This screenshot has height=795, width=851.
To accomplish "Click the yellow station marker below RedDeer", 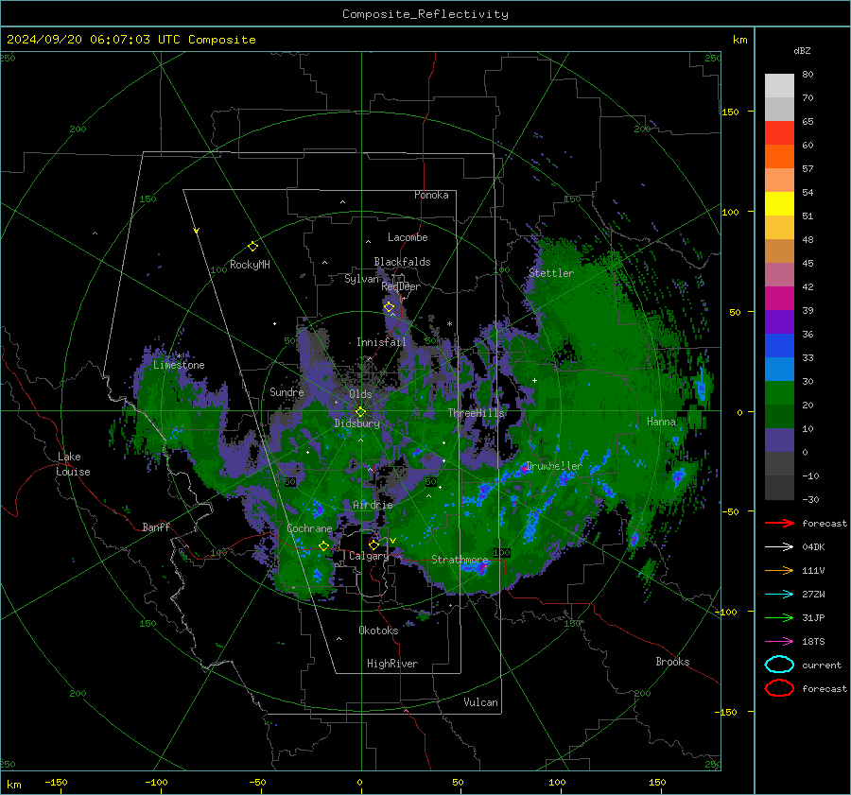I will click(x=389, y=307).
